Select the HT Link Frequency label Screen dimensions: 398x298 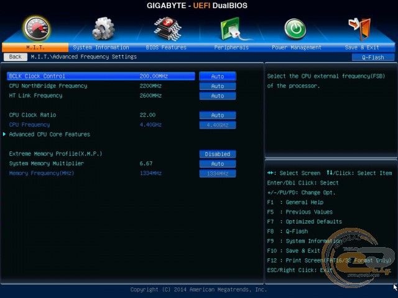35,96
